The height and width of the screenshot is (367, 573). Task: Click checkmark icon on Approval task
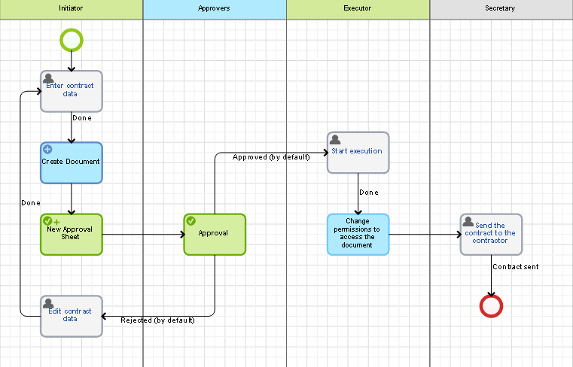coord(191,221)
